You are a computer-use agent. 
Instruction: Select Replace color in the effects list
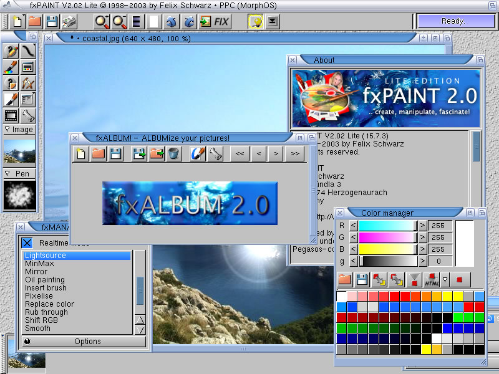coord(77,304)
